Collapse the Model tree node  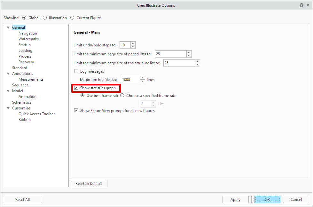(8, 91)
